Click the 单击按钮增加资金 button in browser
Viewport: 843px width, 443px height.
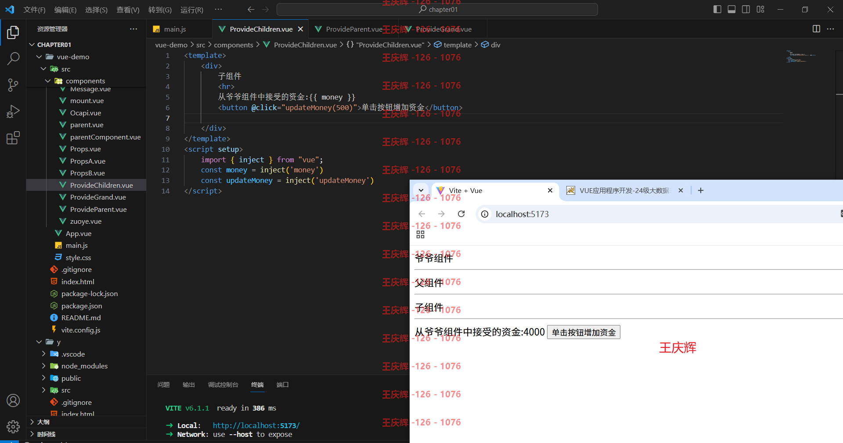(x=584, y=332)
